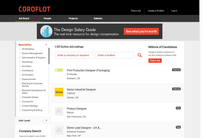Screen dimensions: 202x138
Task: Click the Specialties list scrollbar
Action: pyautogui.click(x=49, y=56)
